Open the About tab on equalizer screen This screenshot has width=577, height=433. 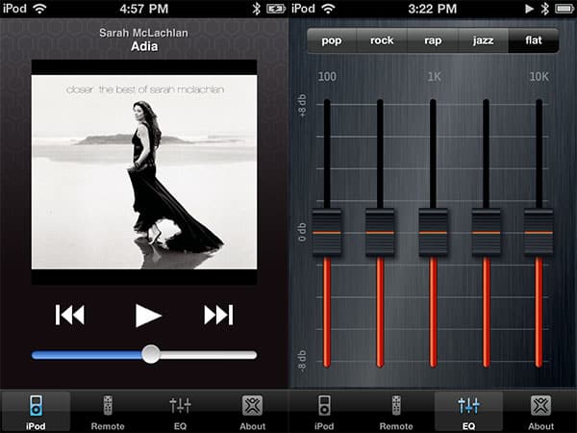point(540,412)
